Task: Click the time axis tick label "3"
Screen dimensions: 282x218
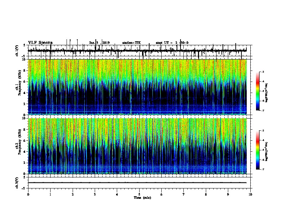Action: tap(95, 194)
